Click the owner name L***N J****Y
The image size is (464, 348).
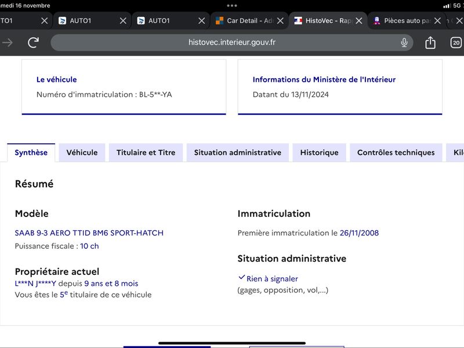(35, 284)
